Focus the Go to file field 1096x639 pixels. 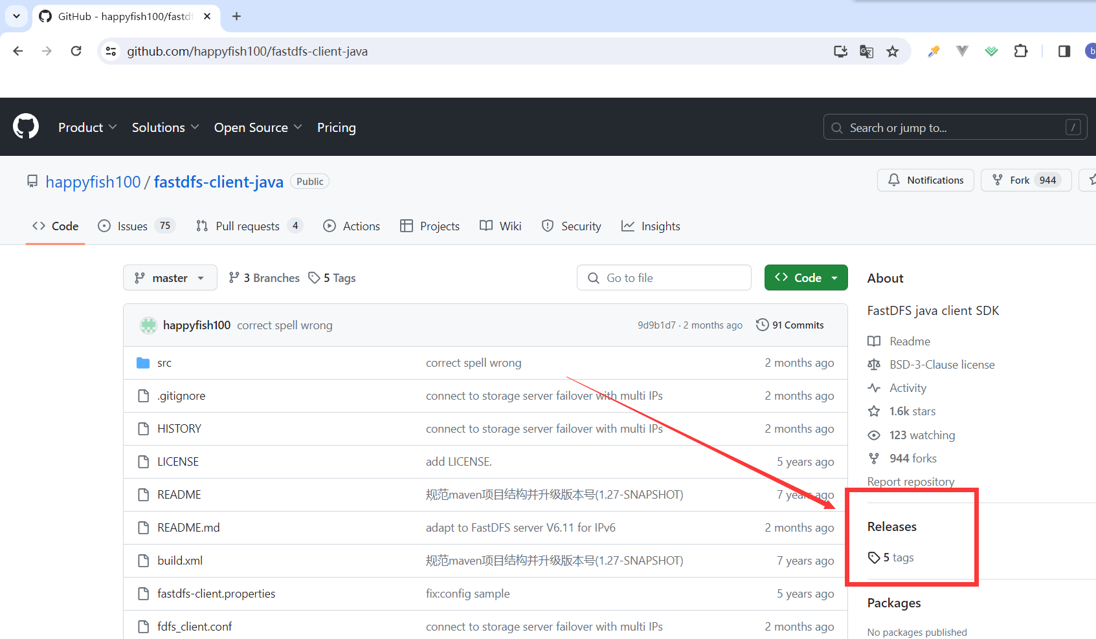(x=664, y=278)
